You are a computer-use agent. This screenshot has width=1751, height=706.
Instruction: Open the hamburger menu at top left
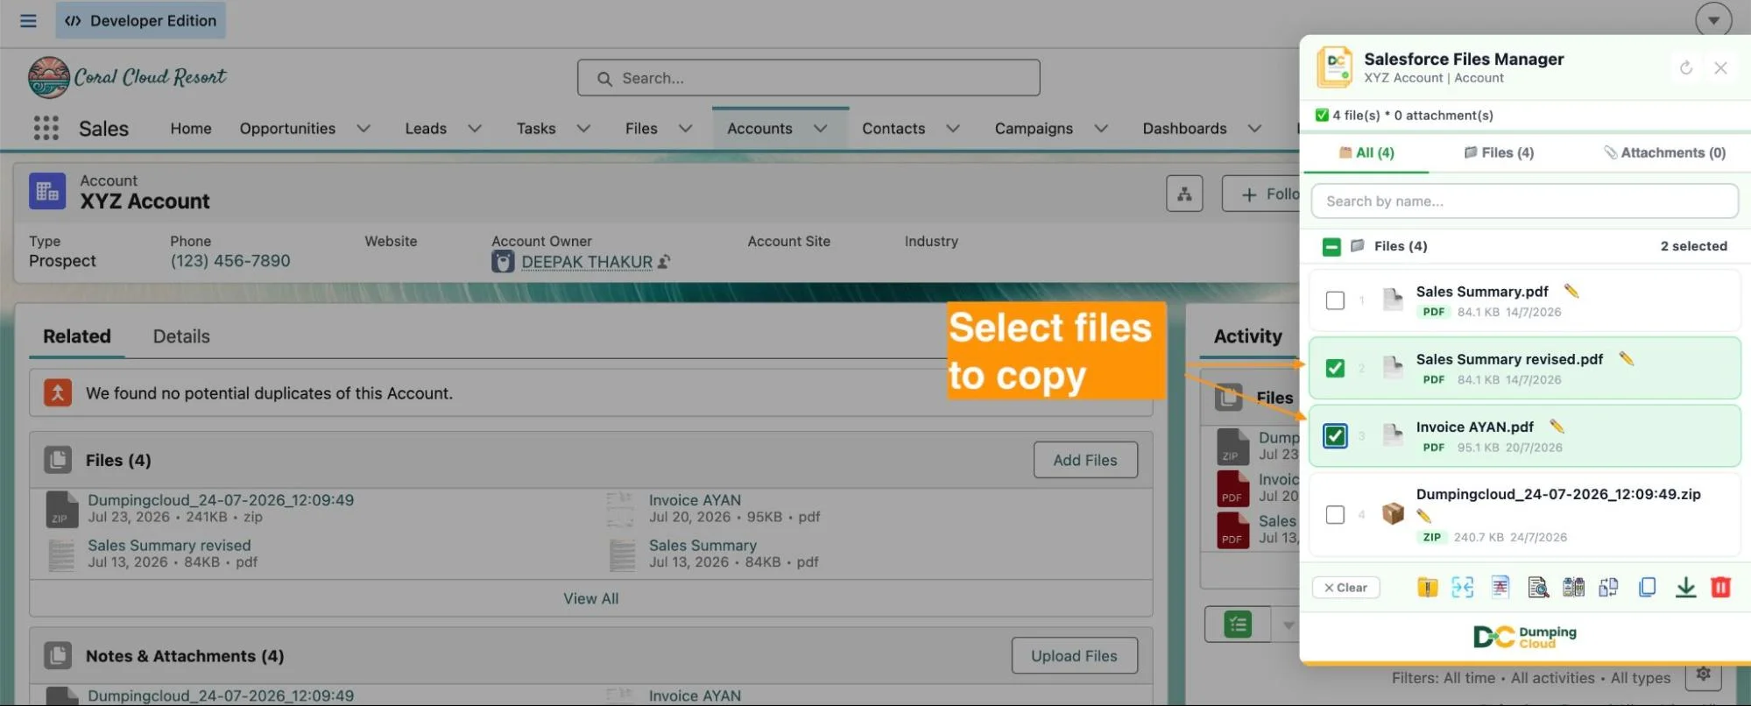pos(28,20)
